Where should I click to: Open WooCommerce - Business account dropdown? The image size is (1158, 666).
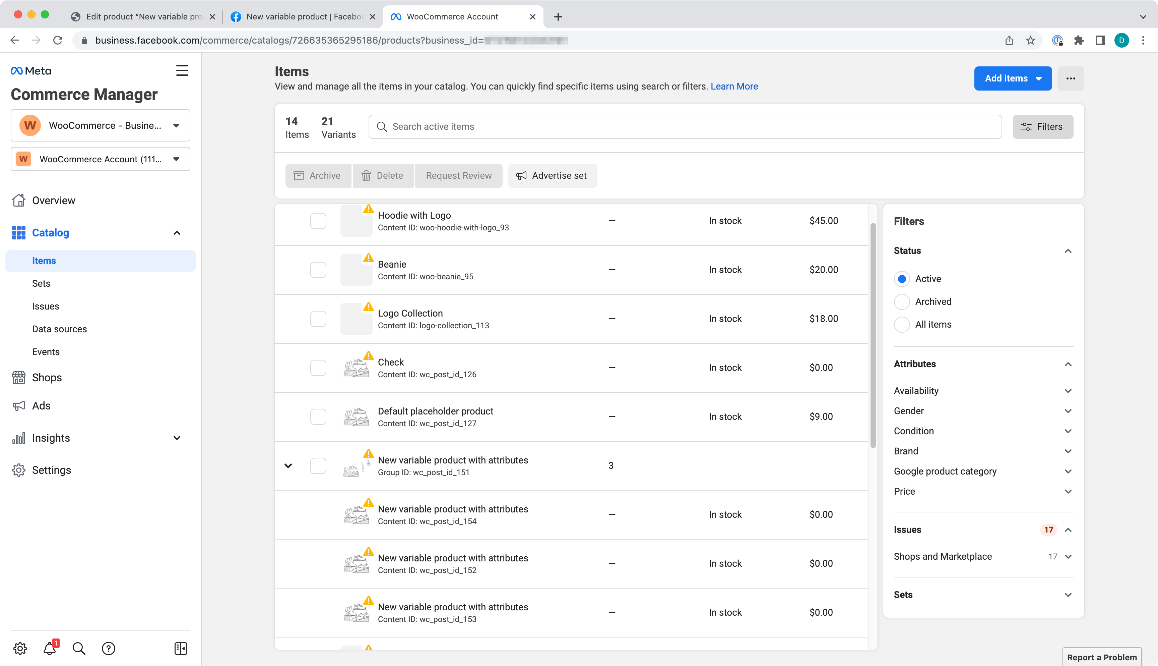click(101, 125)
